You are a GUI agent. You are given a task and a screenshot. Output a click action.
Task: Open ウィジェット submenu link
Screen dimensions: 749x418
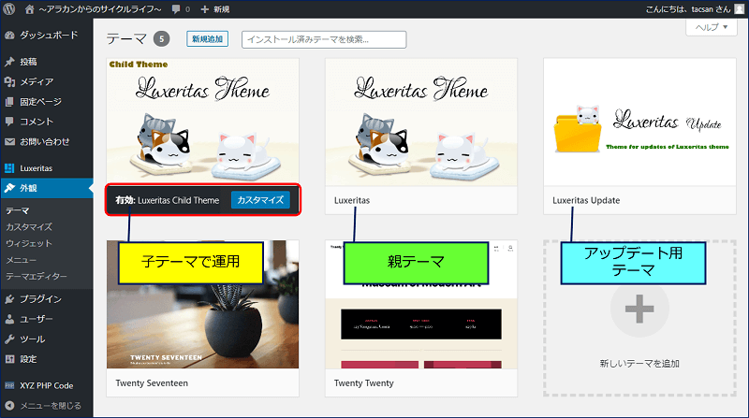point(29,243)
